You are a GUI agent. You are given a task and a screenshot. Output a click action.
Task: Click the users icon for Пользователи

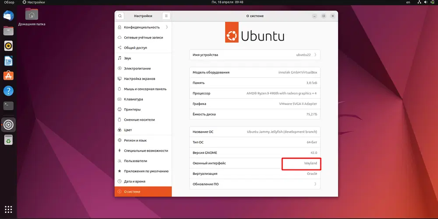[x=120, y=161]
